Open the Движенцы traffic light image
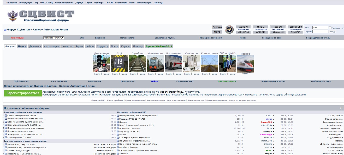 tap(101, 64)
